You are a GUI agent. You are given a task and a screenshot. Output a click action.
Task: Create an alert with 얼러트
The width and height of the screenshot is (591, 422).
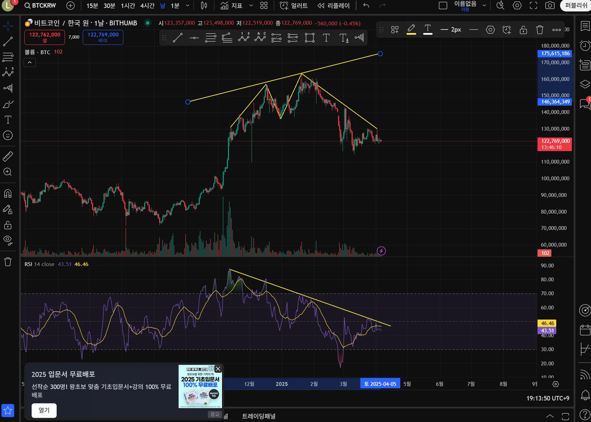tap(294, 5)
